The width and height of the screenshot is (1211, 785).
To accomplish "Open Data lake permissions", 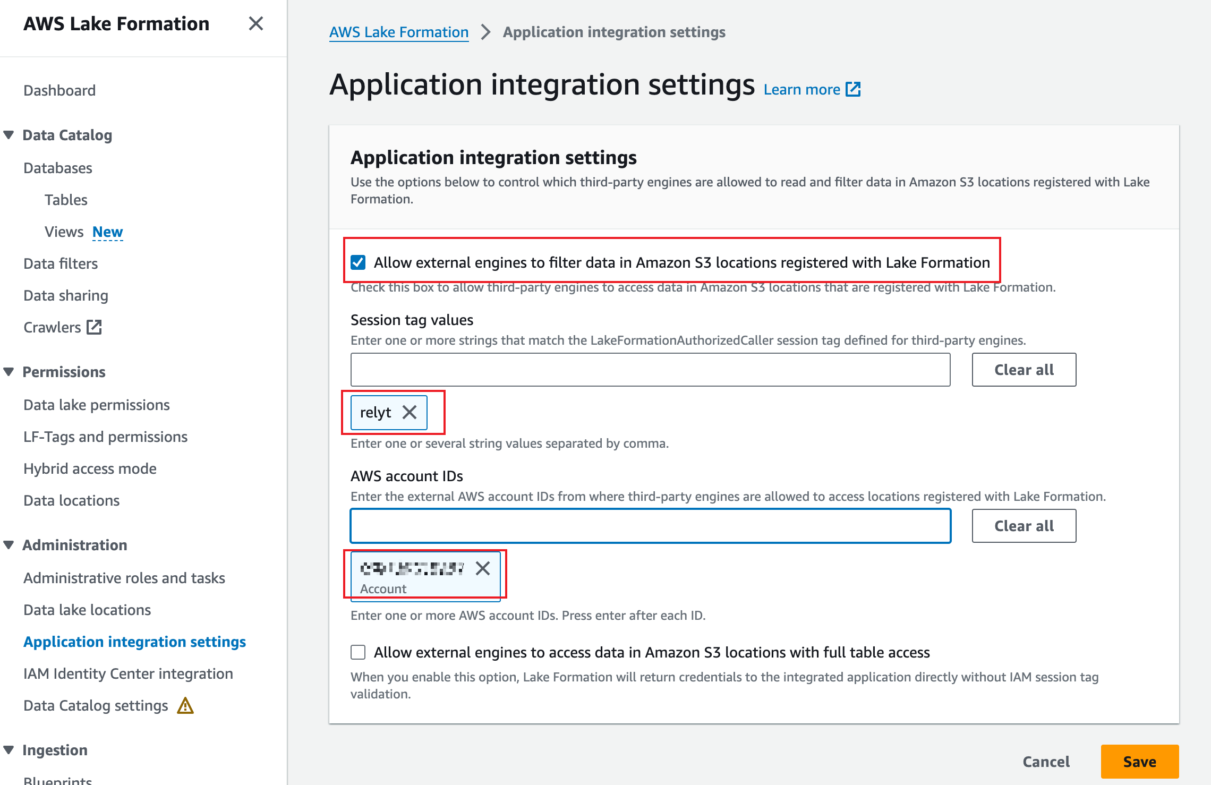I will [x=97, y=405].
